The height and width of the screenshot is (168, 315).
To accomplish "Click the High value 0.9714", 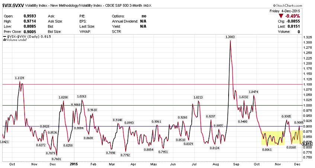I will point(30,21).
